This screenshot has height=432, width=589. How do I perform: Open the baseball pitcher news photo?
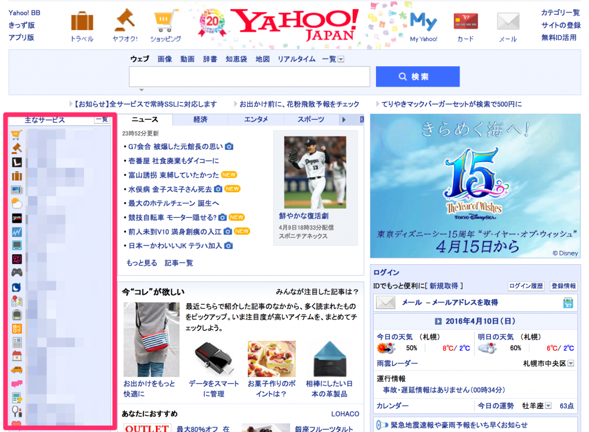click(x=315, y=172)
